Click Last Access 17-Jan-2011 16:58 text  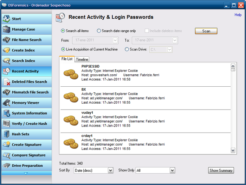pos(106,79)
